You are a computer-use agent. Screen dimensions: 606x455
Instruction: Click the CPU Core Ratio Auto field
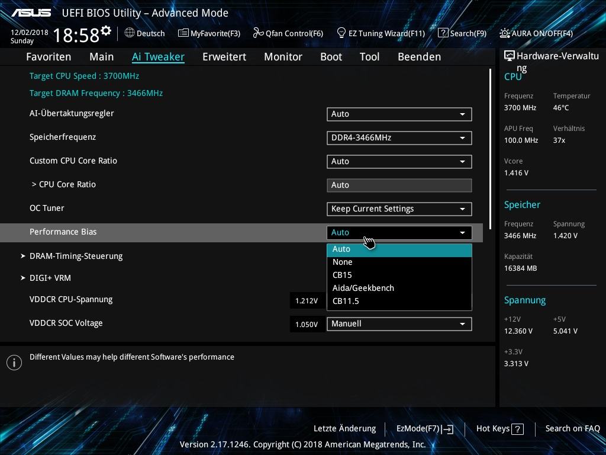pos(399,185)
